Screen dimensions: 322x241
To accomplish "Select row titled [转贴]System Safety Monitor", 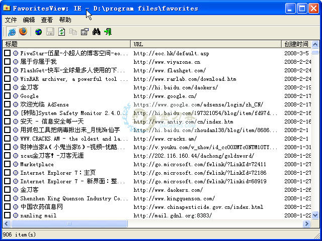I will [x=73, y=113].
